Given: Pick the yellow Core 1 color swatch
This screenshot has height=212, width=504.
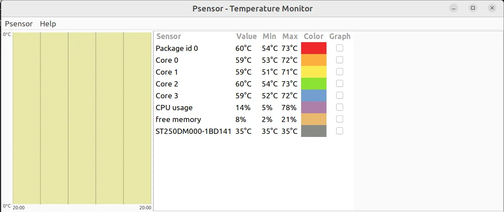Looking at the screenshot, I should point(314,72).
